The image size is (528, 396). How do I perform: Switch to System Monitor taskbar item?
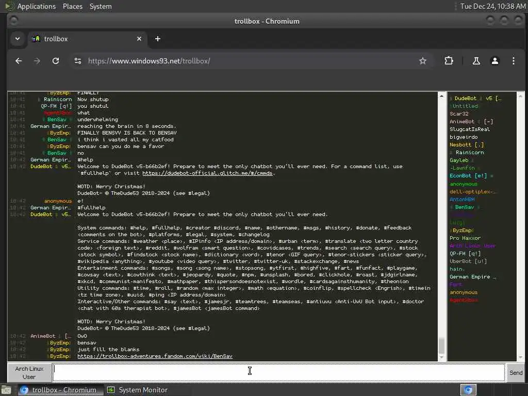click(137, 390)
